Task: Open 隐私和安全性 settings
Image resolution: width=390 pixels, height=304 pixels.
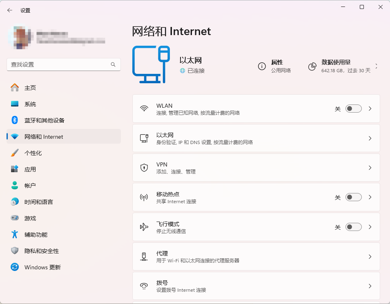Action: (64, 251)
